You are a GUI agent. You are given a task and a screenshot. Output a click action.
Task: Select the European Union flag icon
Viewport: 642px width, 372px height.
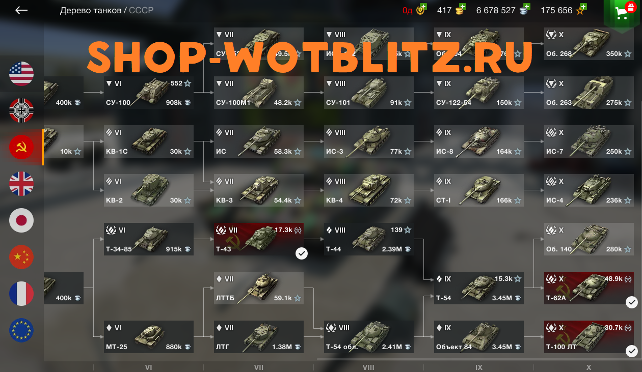(x=21, y=330)
